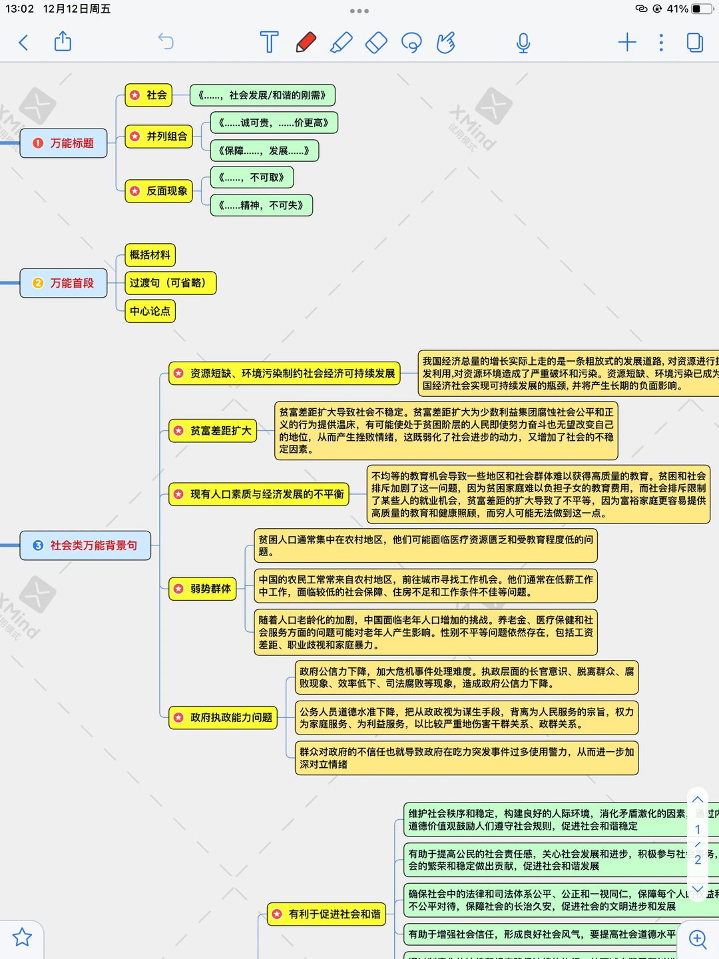Go to previous page with up chevron
The image size is (719, 959).
pyautogui.click(x=697, y=799)
